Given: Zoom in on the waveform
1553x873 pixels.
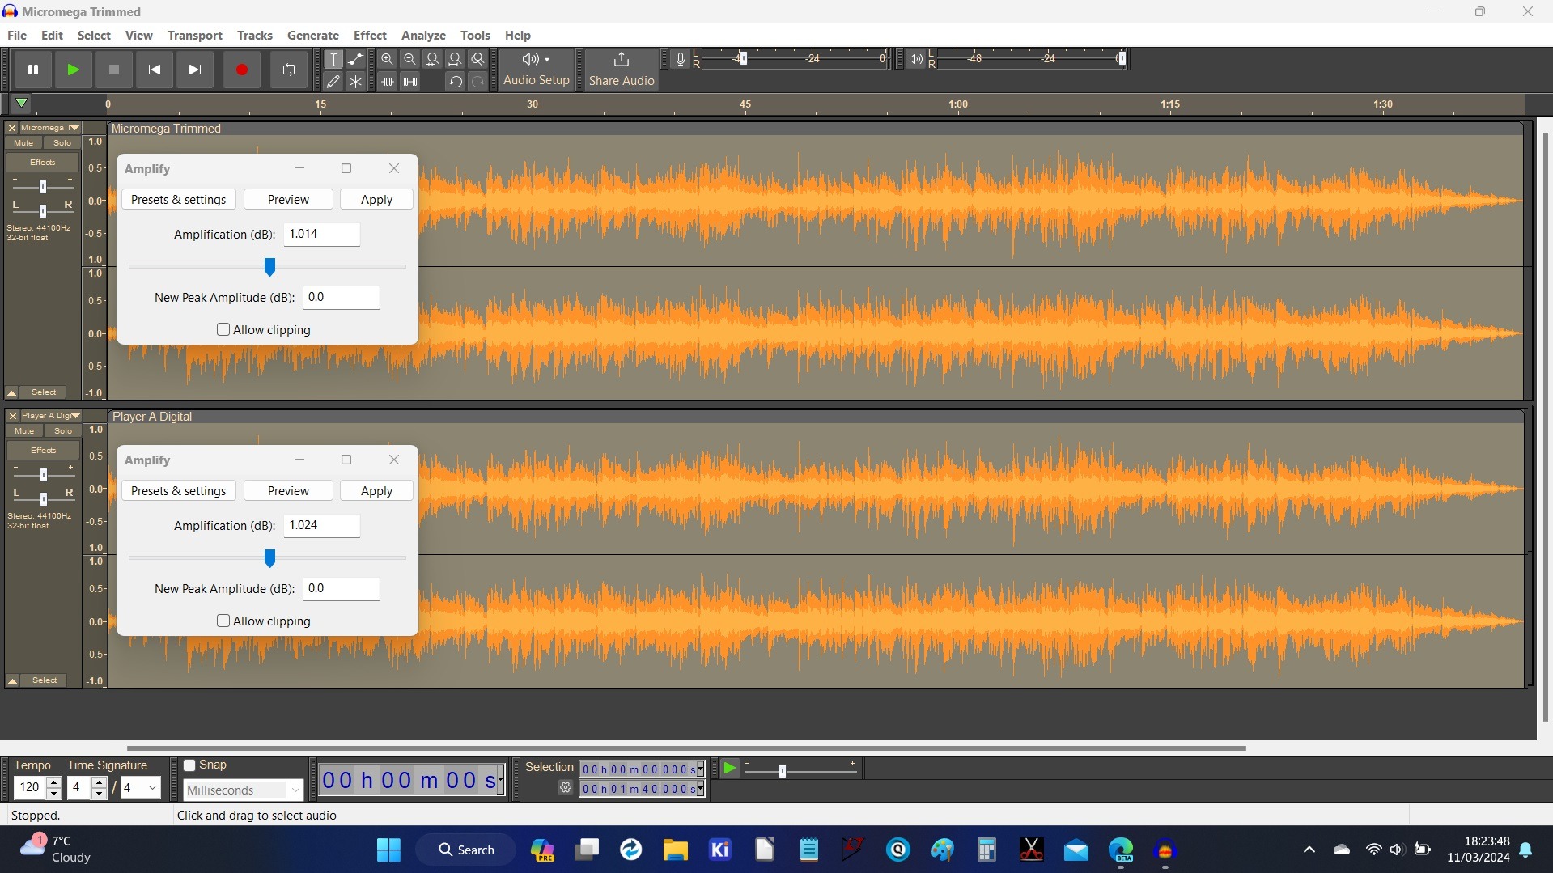Looking at the screenshot, I should point(388,59).
